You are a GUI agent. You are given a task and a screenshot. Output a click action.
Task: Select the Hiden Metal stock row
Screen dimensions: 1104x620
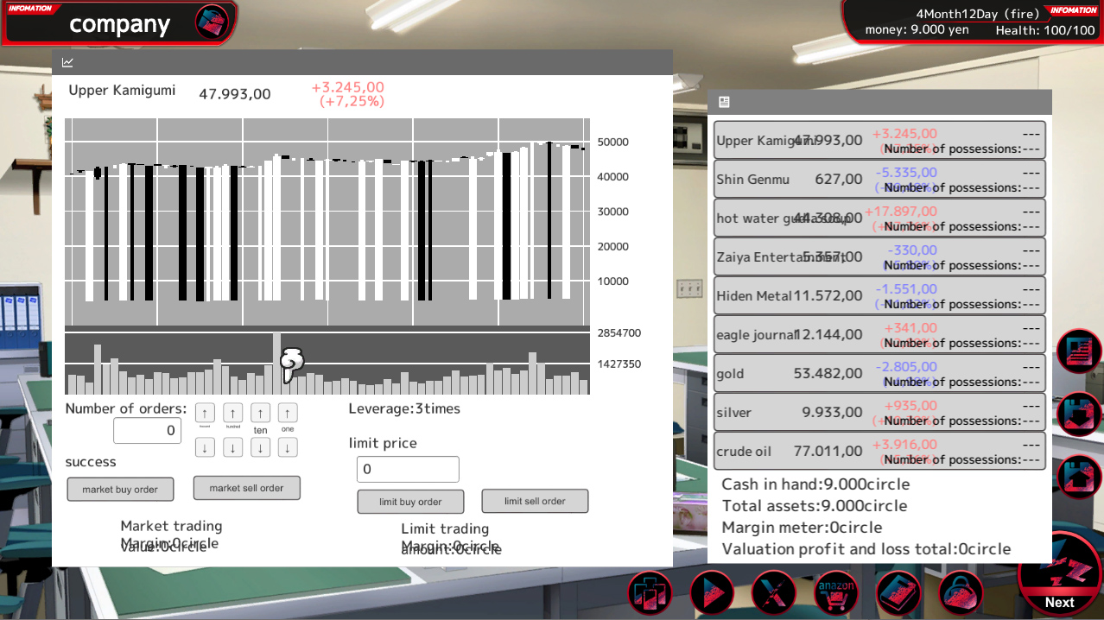coord(879,295)
